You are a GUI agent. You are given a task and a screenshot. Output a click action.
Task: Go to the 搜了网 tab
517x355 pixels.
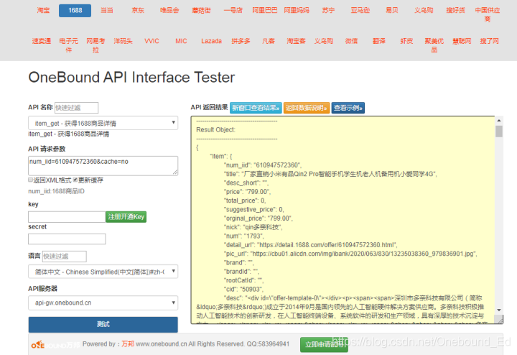(x=489, y=41)
